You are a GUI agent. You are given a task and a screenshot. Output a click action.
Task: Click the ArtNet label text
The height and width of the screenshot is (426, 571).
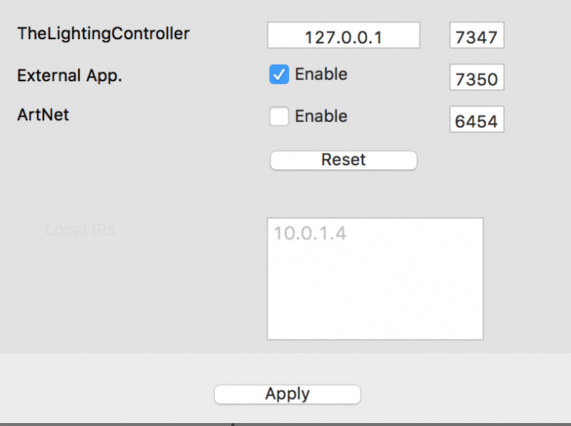43,115
